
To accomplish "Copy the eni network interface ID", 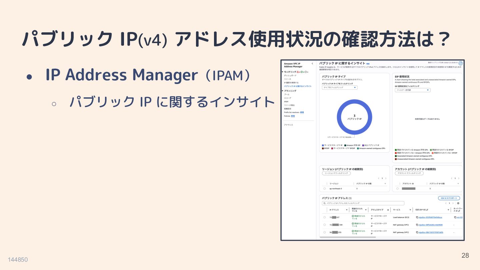I will 455,217.
